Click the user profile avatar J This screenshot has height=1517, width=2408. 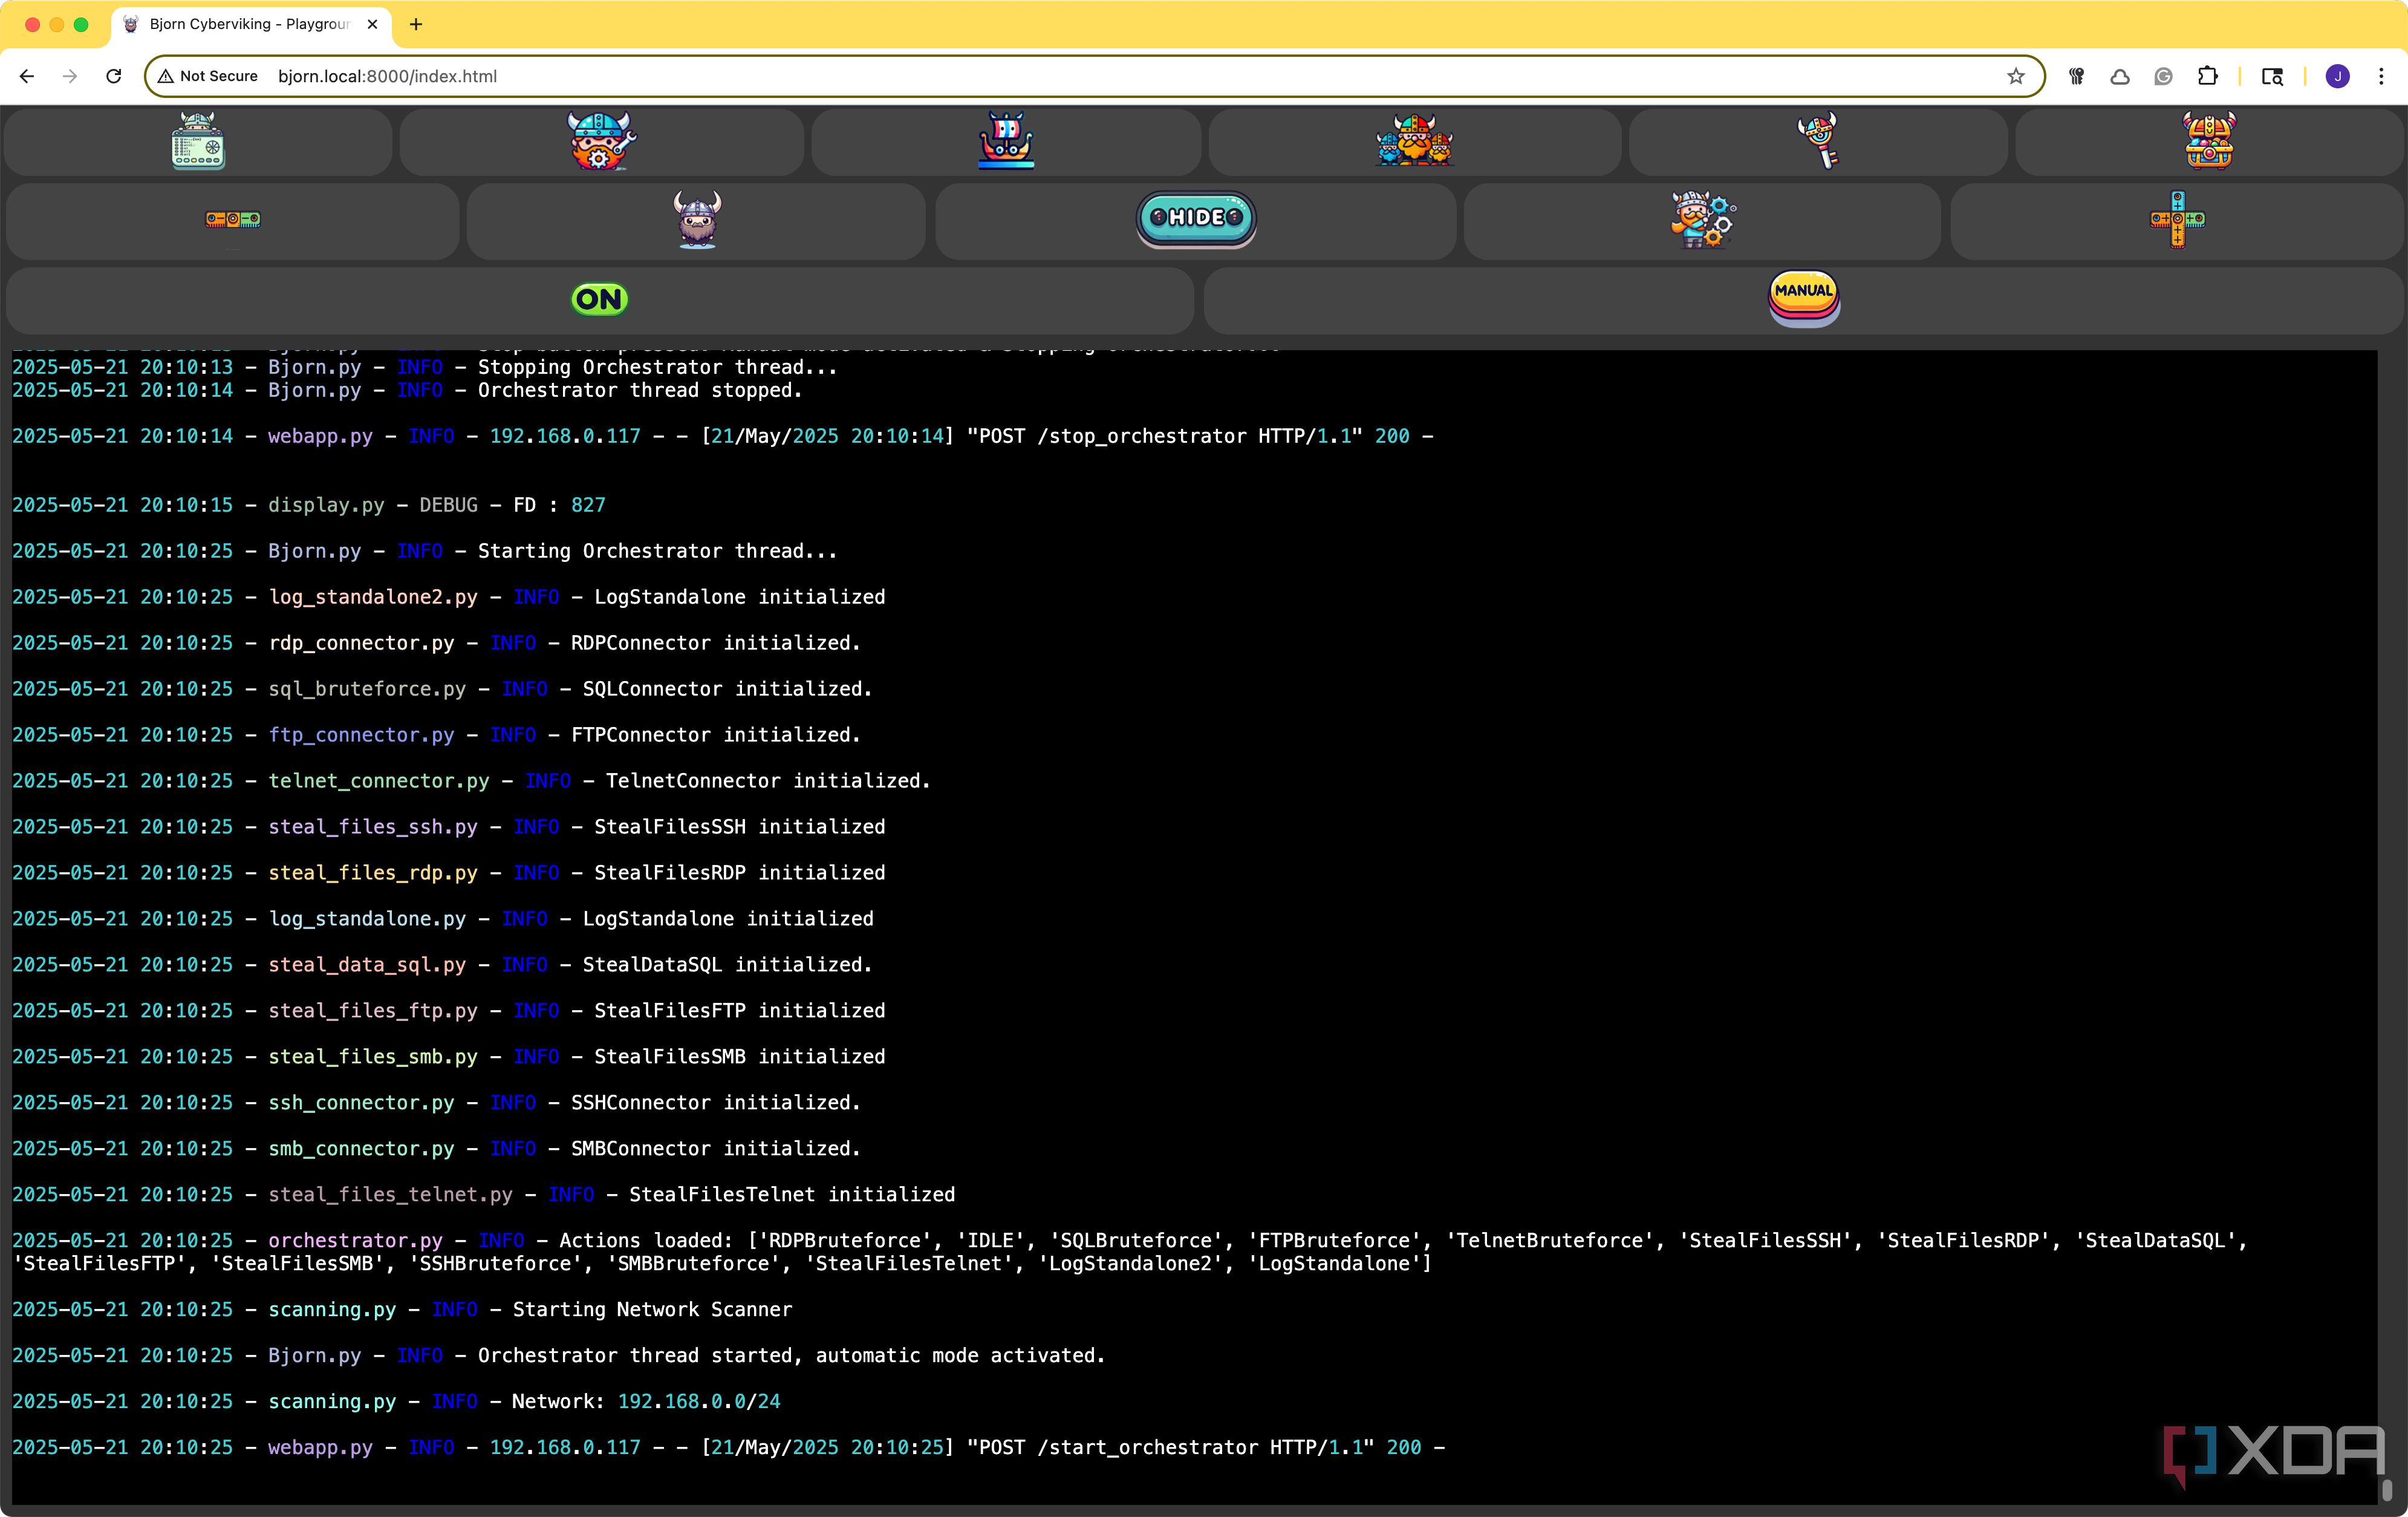tap(2337, 76)
